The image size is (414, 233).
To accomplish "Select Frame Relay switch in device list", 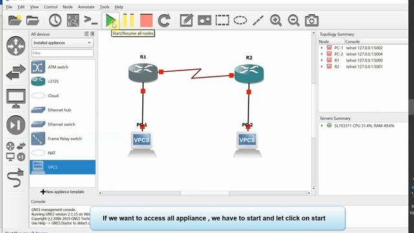I will tap(62, 139).
